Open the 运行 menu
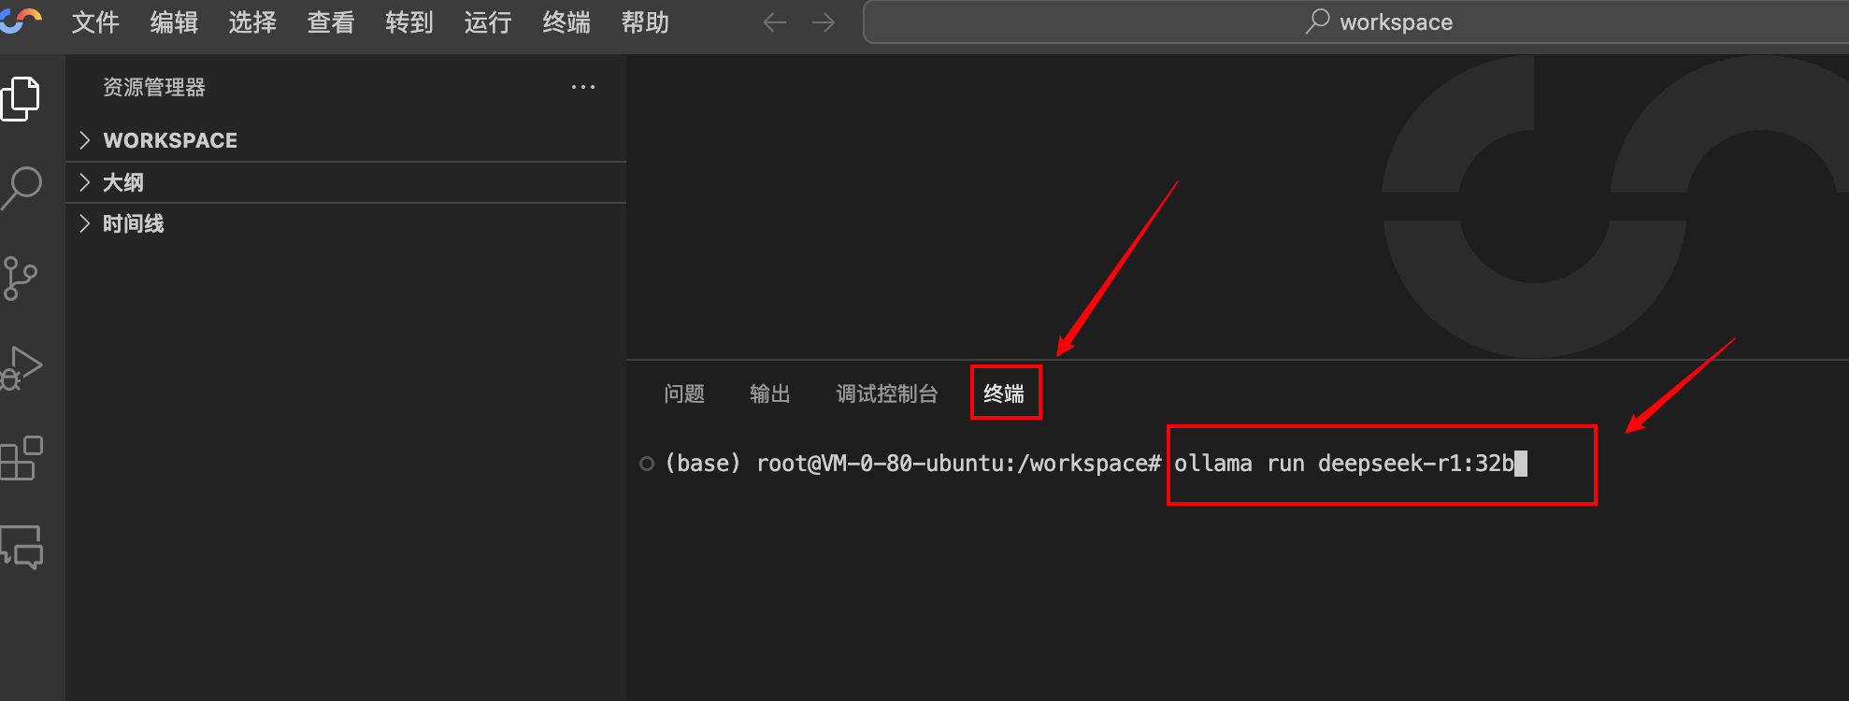Screen dimensions: 1849x701 coord(488,22)
